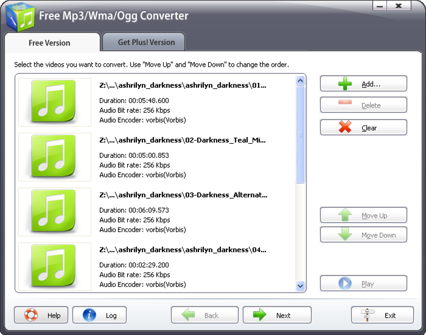The height and width of the screenshot is (335, 426).
Task: Click the Log button label
Action: [111, 315]
